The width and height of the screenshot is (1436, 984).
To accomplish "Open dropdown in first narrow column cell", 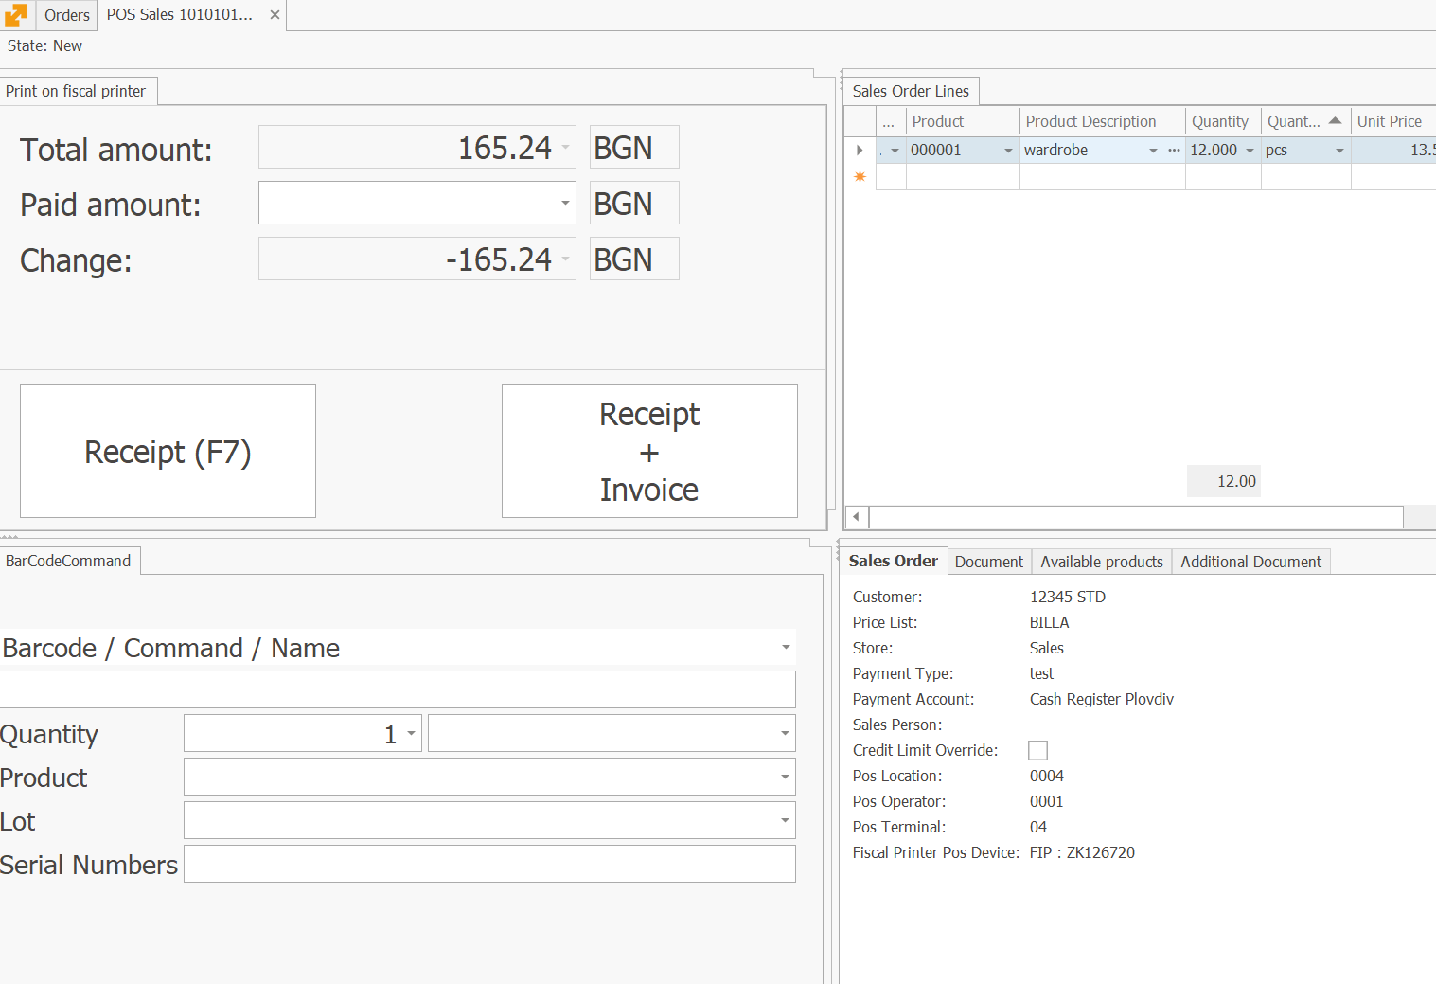I will click(x=895, y=151).
